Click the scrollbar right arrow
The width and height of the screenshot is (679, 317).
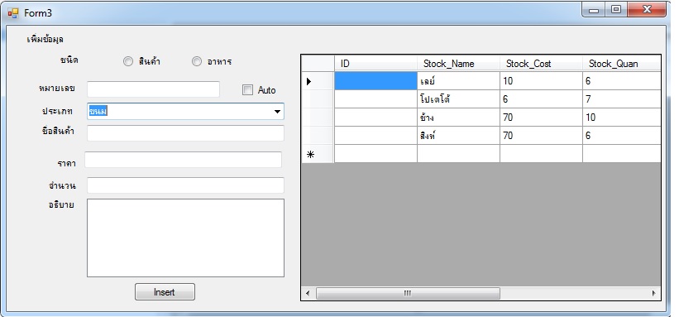click(x=654, y=293)
